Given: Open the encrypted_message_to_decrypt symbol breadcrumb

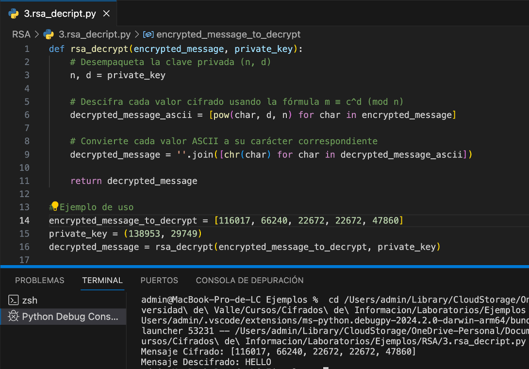Looking at the screenshot, I should [228, 34].
